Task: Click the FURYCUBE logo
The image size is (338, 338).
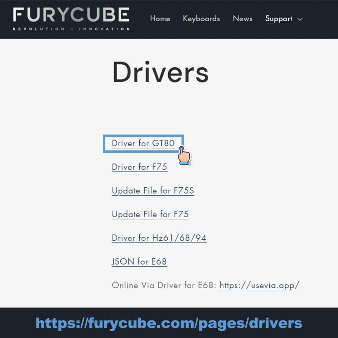Action: click(x=71, y=19)
